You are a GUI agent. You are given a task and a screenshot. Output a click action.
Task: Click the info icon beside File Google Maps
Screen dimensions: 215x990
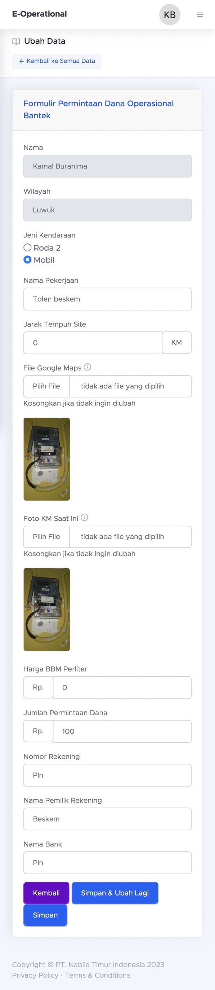[x=88, y=367]
